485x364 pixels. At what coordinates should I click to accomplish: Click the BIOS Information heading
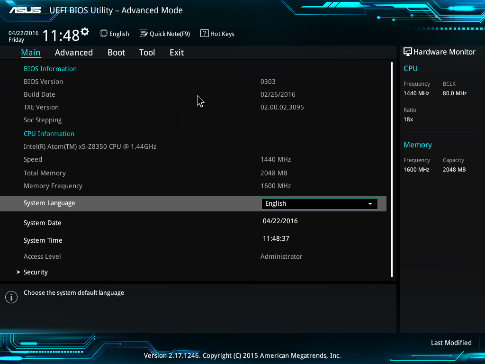click(50, 69)
